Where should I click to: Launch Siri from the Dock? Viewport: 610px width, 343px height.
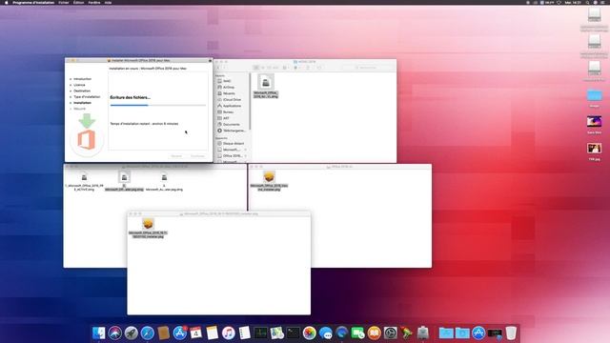(114, 333)
